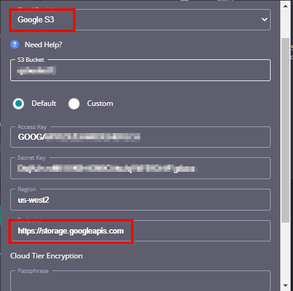Click the scrollbar up arrow
Viewport: 293px width, 291px height.
285,6
